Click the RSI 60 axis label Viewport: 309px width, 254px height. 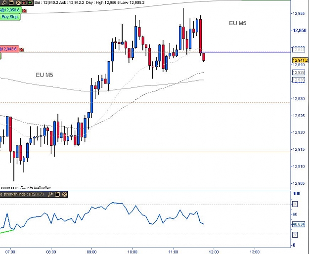[x=295, y=214]
